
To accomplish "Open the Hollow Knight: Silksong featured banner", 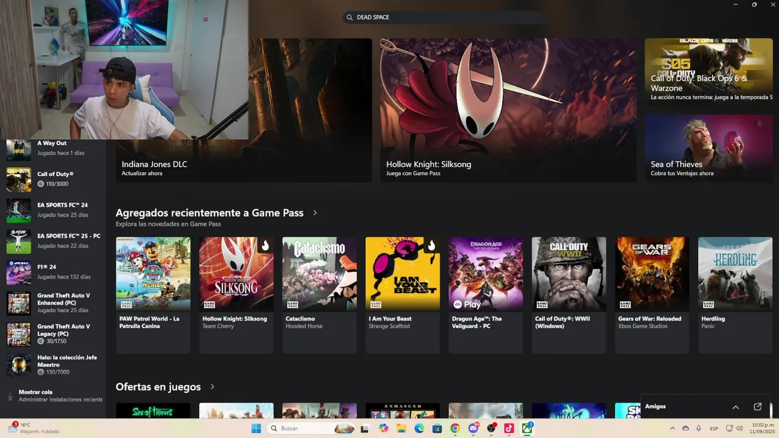I will (x=508, y=110).
